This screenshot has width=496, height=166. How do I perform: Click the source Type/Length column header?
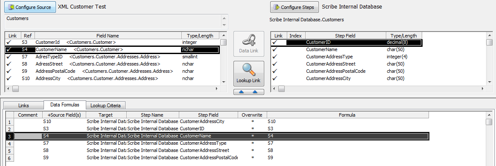200,36
